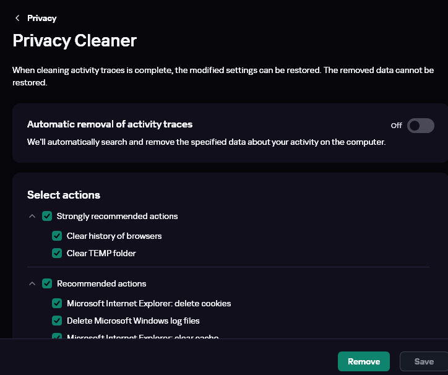Screen dimensions: 448x375
Task: Select the Recommended actions label text
Action: pos(101,283)
